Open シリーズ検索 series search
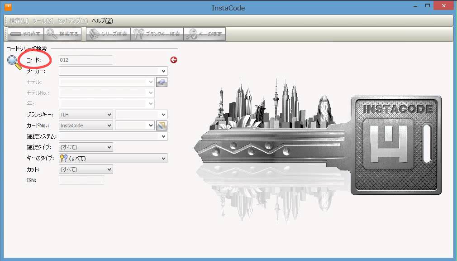Viewport: 457px width, 261px height. pos(109,34)
